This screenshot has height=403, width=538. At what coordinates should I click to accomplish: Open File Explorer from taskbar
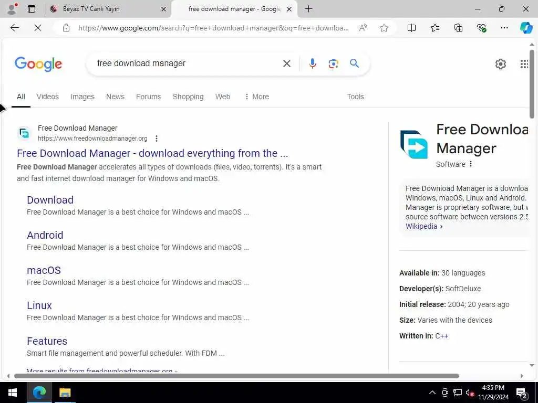click(65, 393)
